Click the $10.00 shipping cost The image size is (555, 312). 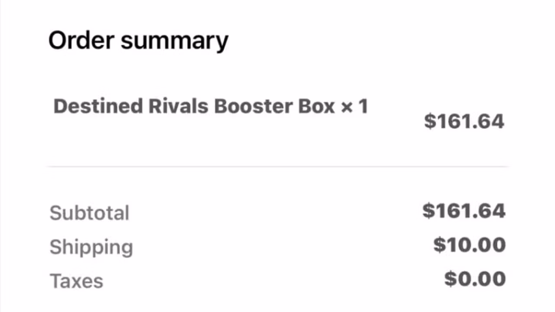[470, 245]
